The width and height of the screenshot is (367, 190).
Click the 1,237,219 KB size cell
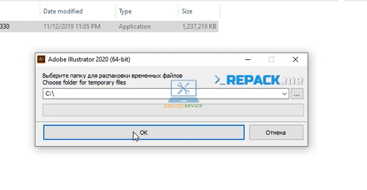coord(199,27)
